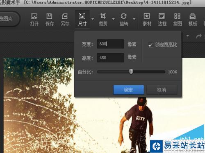Open the Materials (素材) tool
205x153 pixels.
tap(147, 20)
